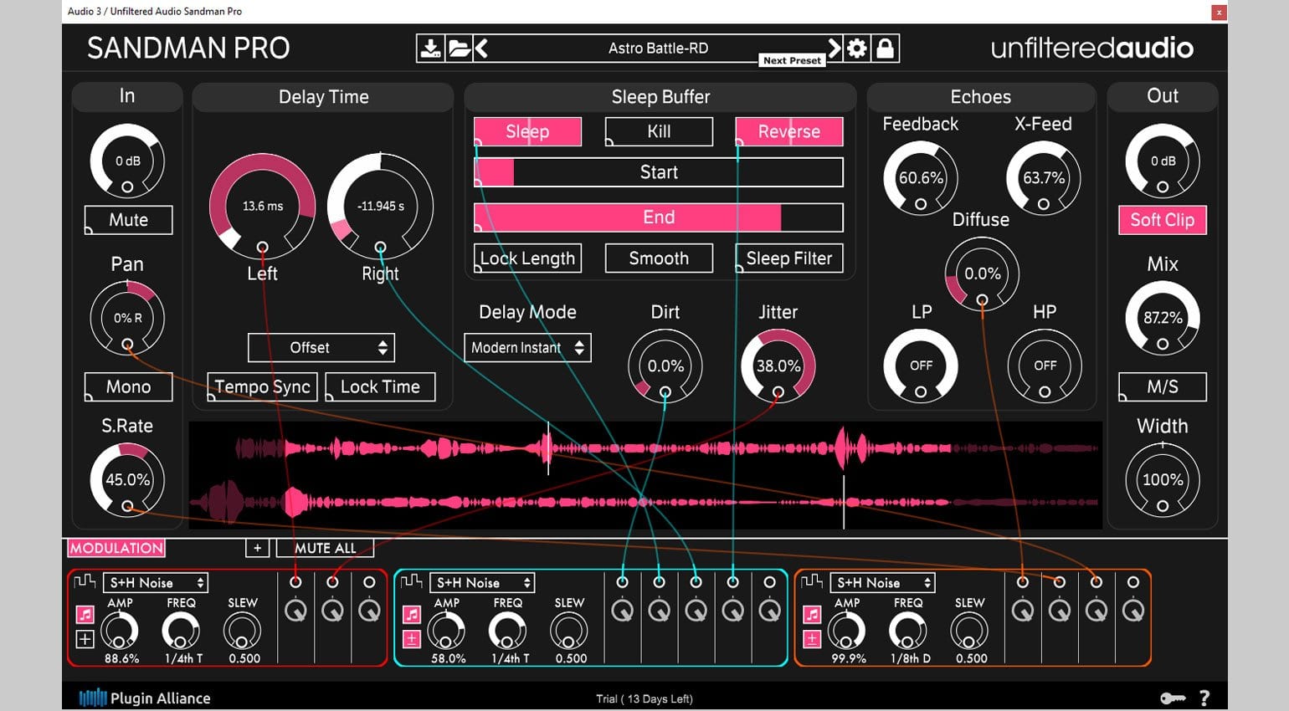Toggle the orange modulator's bipolar plus-minus icon
Image resolution: width=1289 pixels, height=711 pixels.
[812, 640]
